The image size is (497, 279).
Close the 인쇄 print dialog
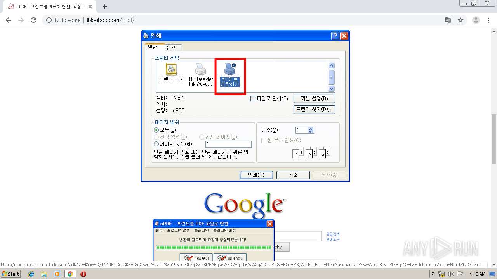(x=344, y=36)
